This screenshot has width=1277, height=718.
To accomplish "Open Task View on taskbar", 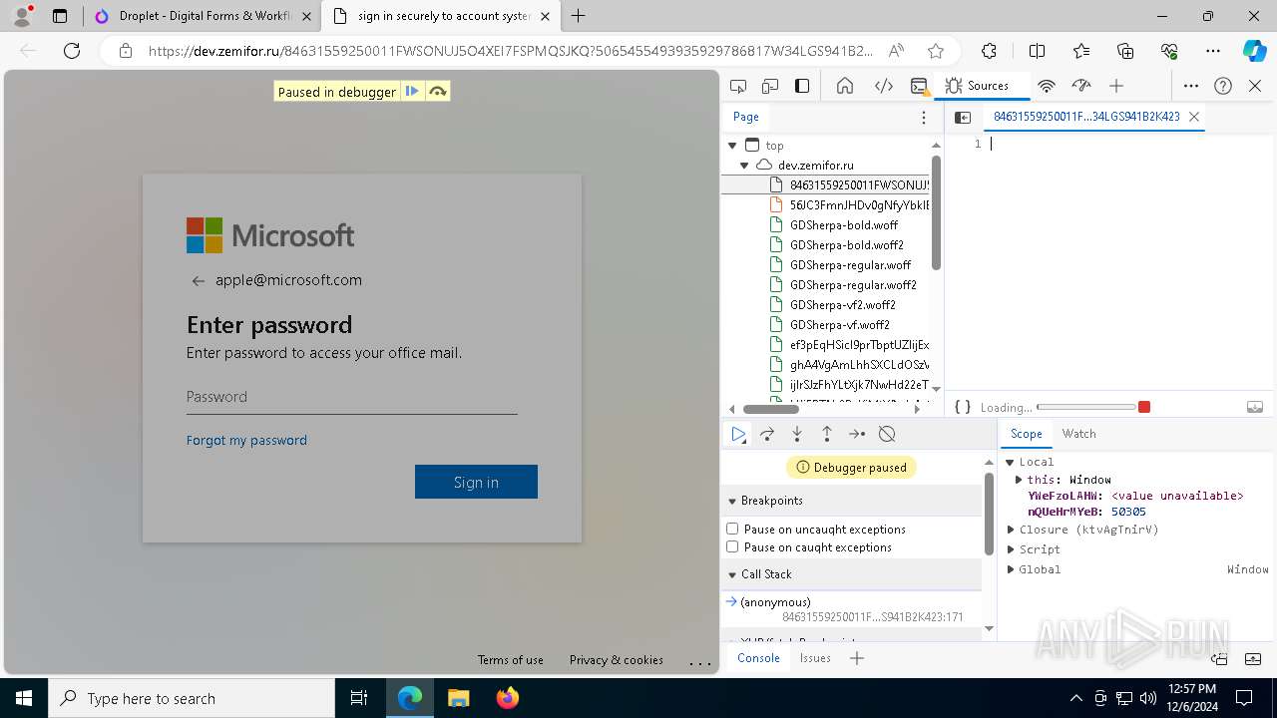I will coord(359,698).
